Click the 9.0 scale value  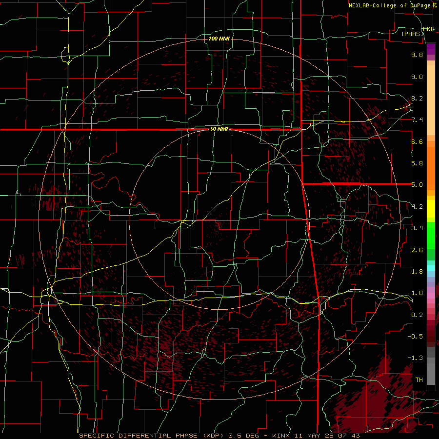click(417, 77)
